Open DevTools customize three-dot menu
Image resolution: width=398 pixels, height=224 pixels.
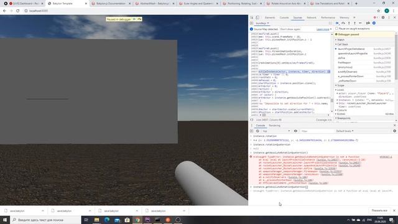(389, 17)
